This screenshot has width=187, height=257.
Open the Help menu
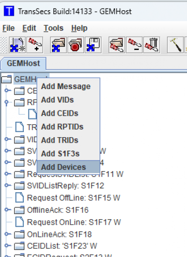click(79, 28)
